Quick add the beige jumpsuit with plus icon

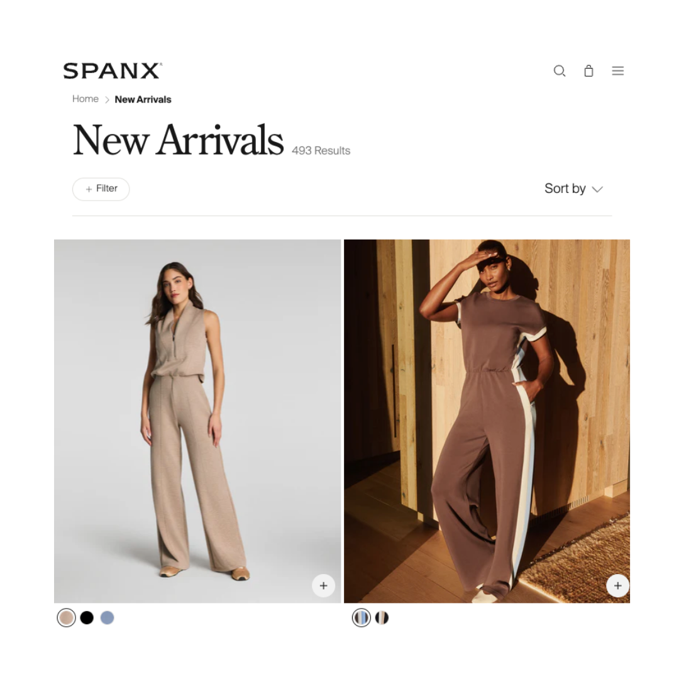[324, 585]
